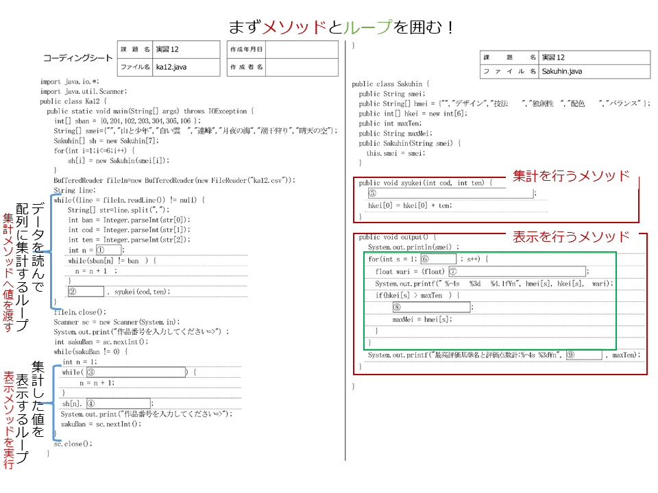Select blank box ⑧ above "maxMei = hmei[s]"
This screenshot has height=493, width=658.
click(x=431, y=307)
